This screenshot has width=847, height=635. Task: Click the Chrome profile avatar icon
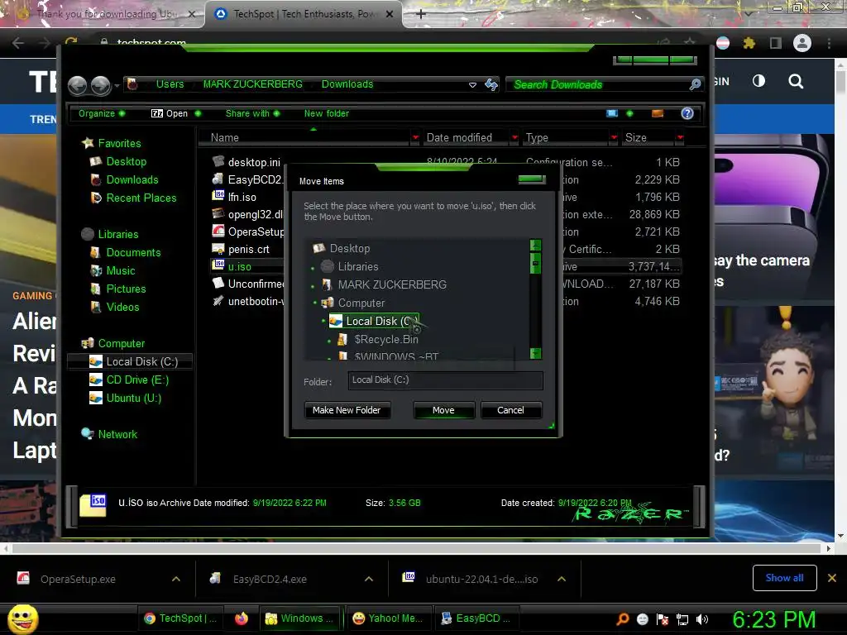[802, 43]
